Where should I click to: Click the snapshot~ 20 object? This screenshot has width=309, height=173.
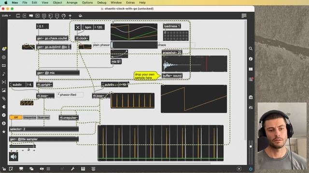[172, 52]
